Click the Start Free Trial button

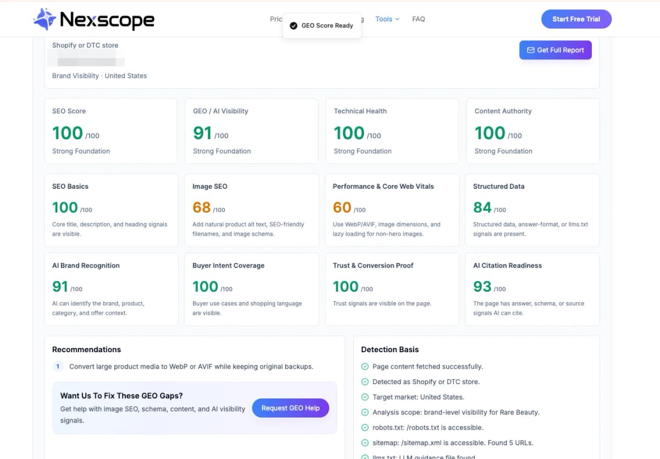pyautogui.click(x=576, y=19)
